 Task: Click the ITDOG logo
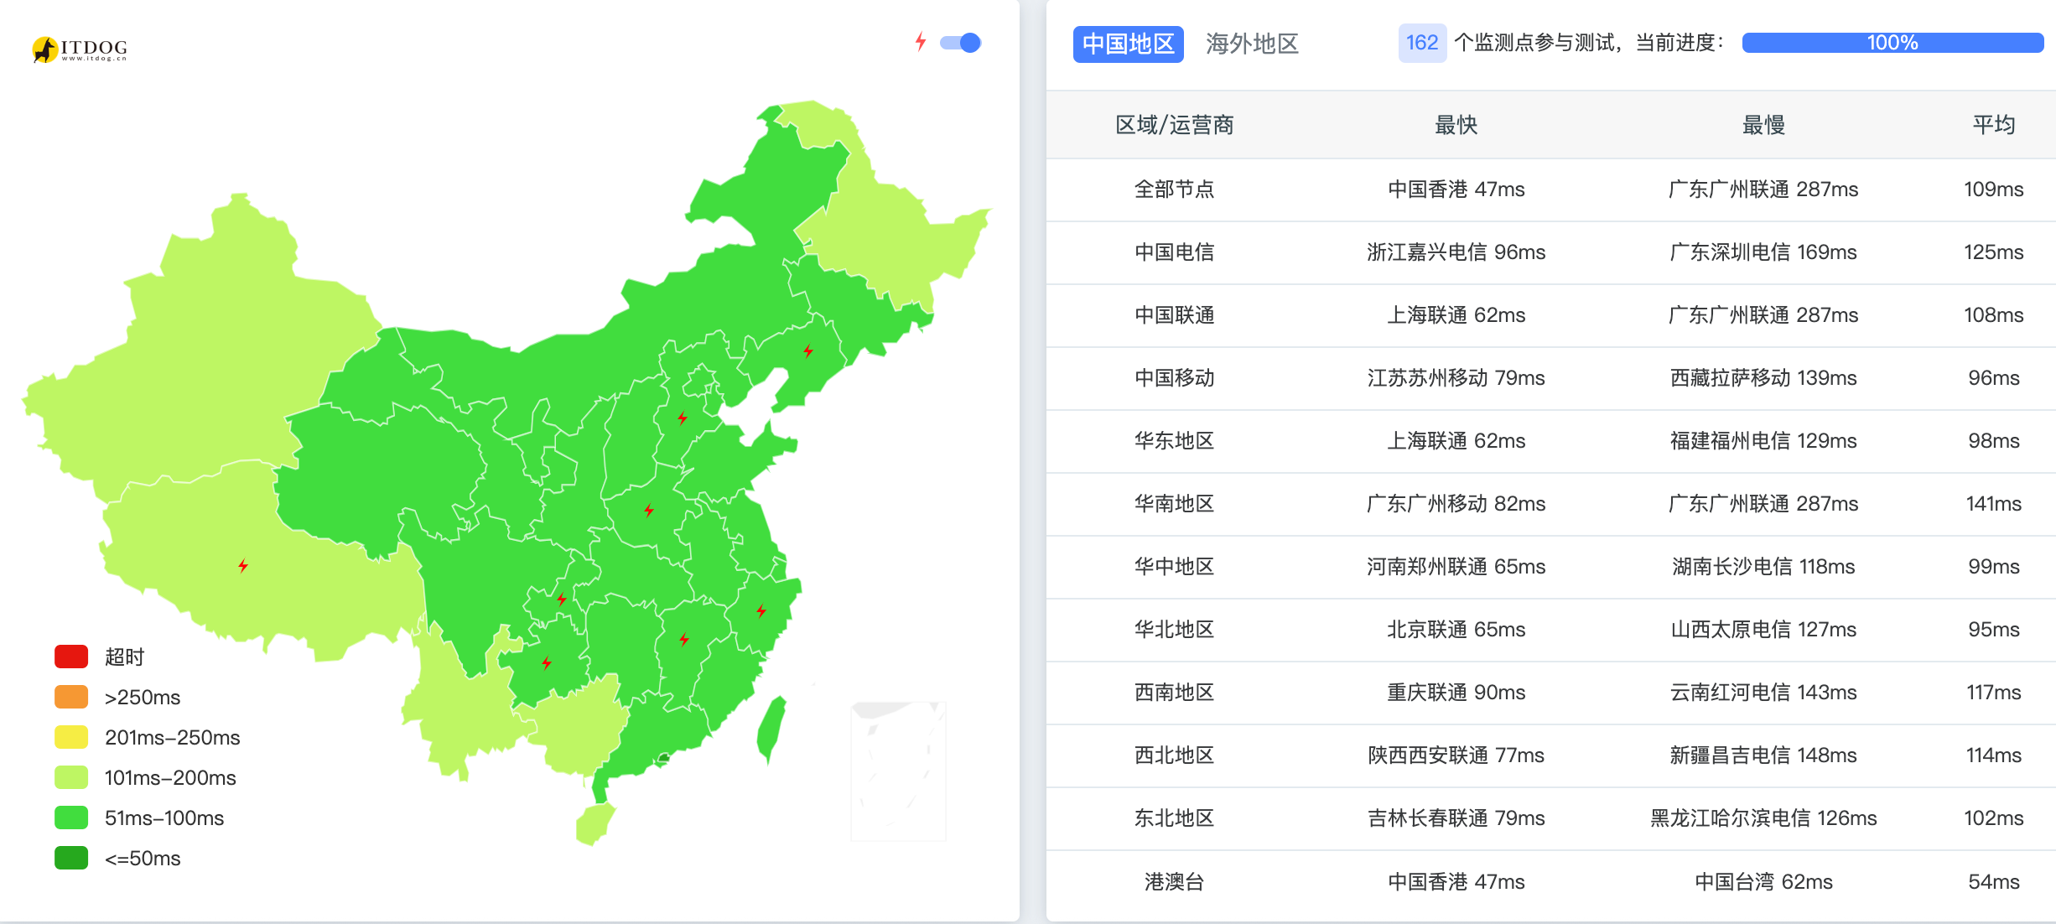(80, 49)
